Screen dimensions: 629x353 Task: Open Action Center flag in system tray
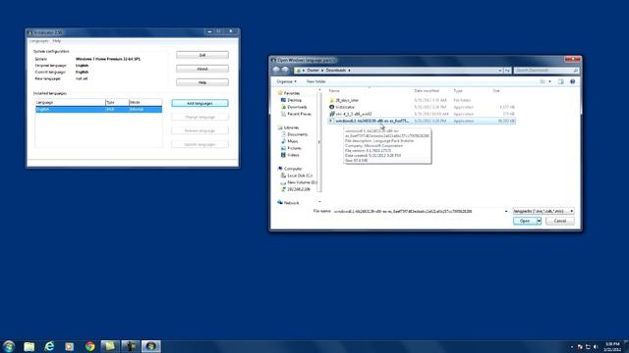click(580, 346)
